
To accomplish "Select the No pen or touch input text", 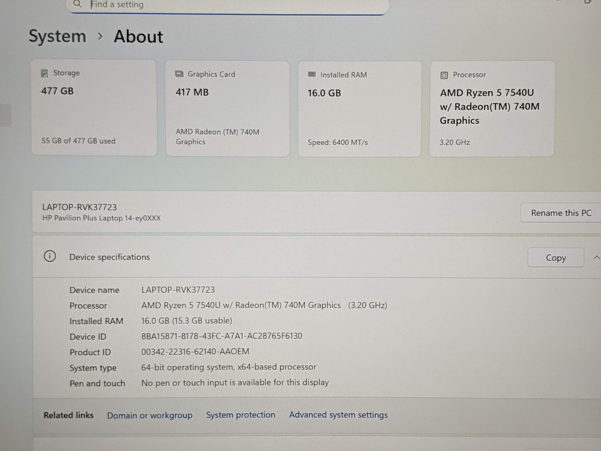I will (235, 383).
